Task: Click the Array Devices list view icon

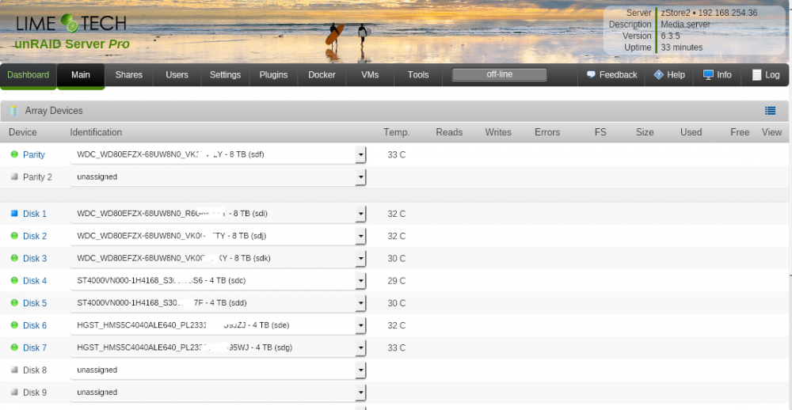Action: 771,111
